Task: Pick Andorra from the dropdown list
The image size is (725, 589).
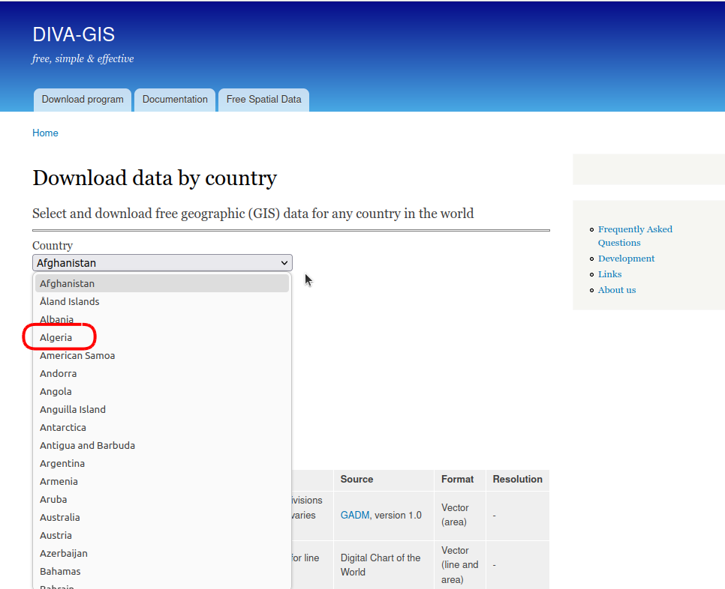Action: tap(162, 373)
